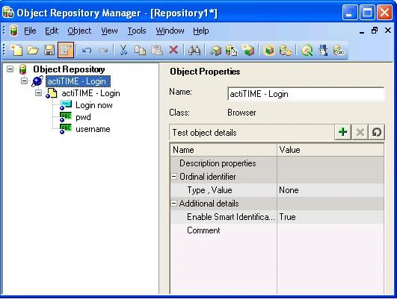Add a property with green plus button
397x299 pixels.
click(343, 132)
